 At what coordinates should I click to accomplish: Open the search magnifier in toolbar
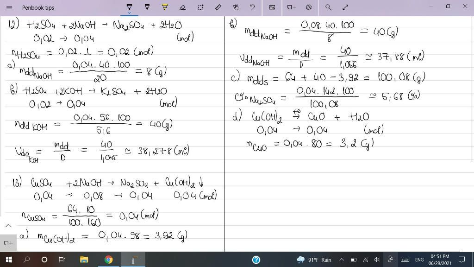[x=328, y=7]
